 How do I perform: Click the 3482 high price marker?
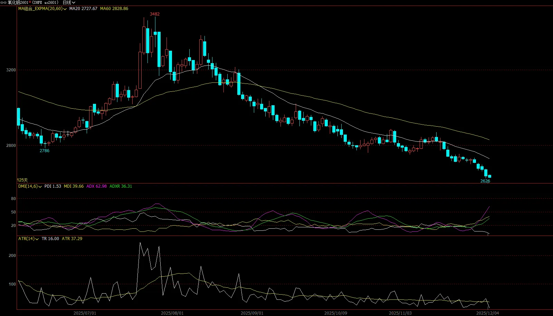click(x=154, y=14)
